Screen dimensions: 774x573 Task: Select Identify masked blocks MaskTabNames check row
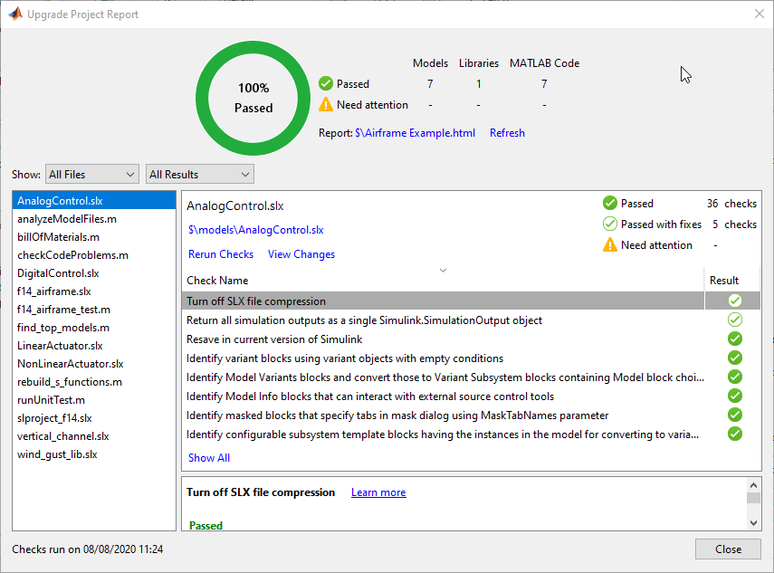coord(443,415)
